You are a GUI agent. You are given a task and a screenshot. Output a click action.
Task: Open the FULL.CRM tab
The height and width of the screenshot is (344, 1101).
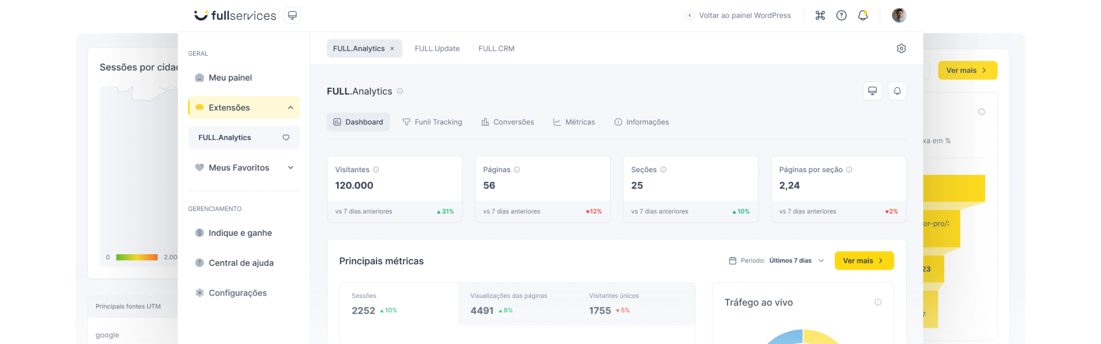496,48
